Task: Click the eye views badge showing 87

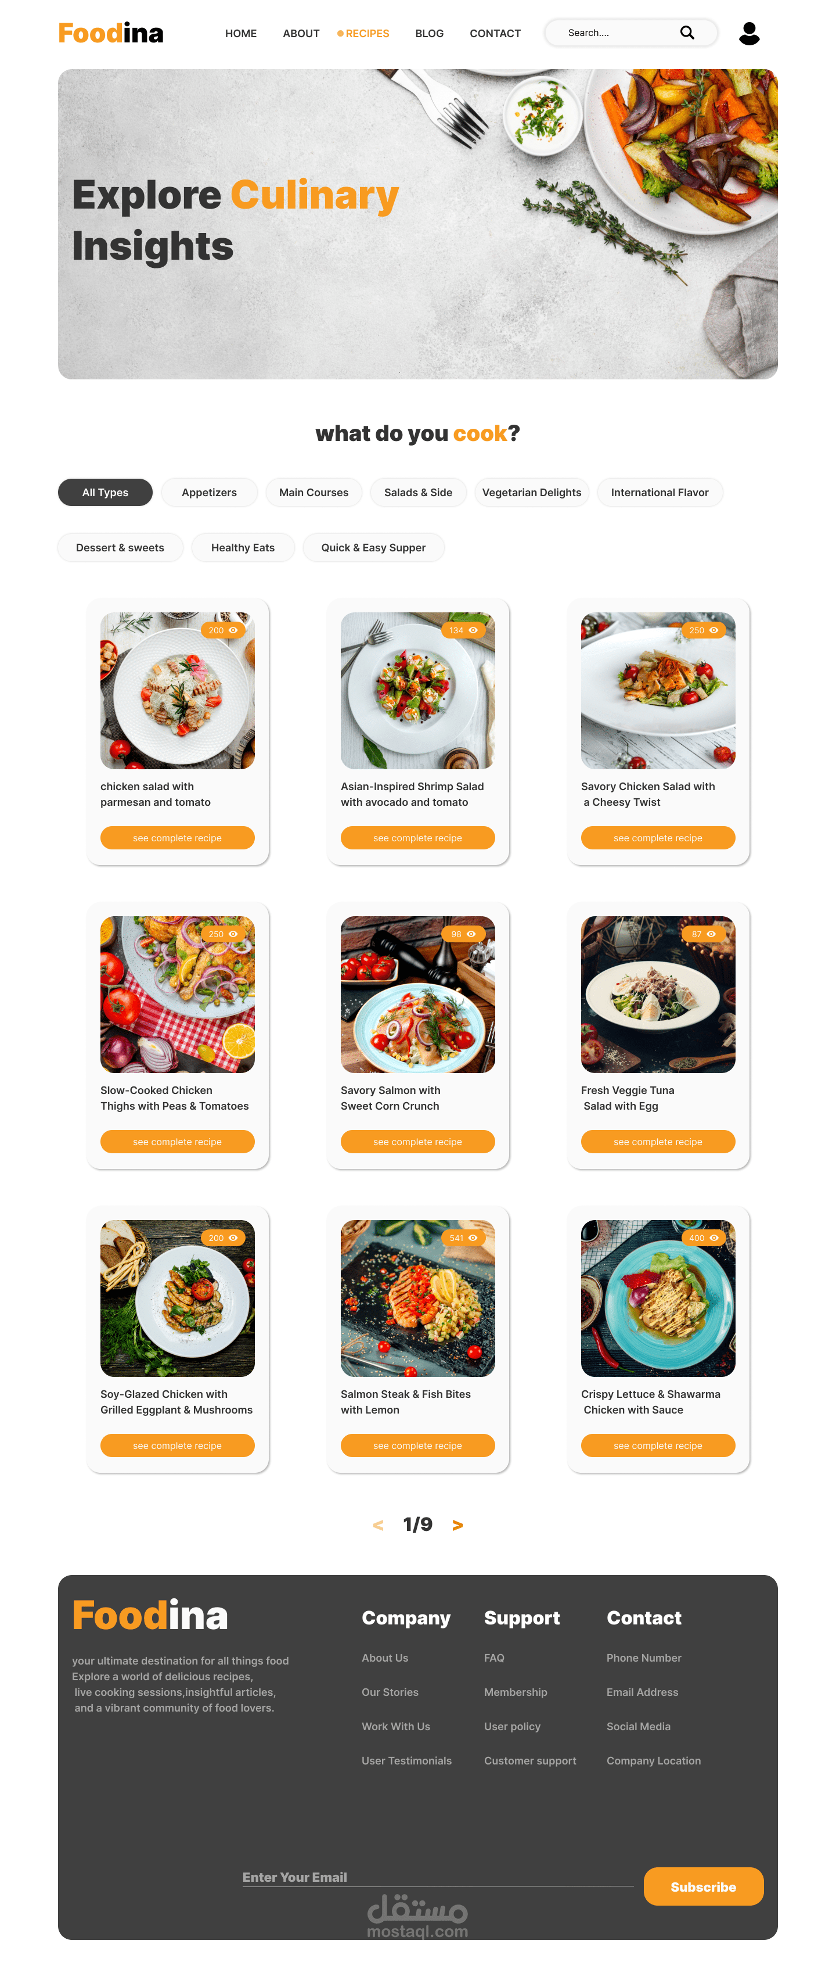Action: click(x=704, y=934)
